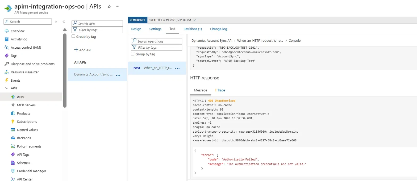Click the Overview cloud icon
Screen dimensions: 417x181
coord(7,31)
